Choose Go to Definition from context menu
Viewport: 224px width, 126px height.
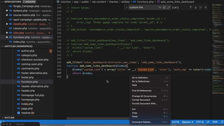pos(150,78)
